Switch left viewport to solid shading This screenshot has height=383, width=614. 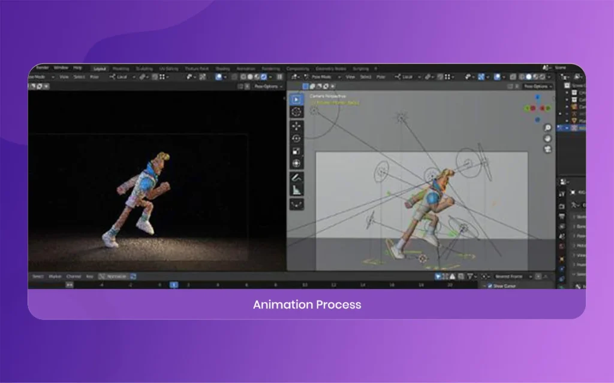[x=250, y=77]
